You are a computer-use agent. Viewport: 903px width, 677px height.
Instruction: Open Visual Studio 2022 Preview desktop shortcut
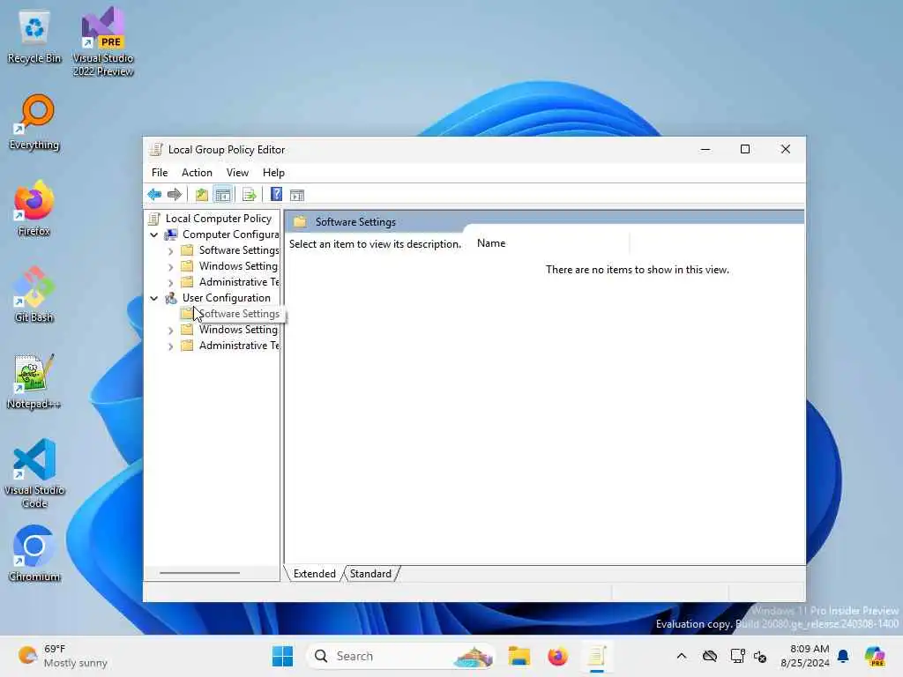point(103,41)
